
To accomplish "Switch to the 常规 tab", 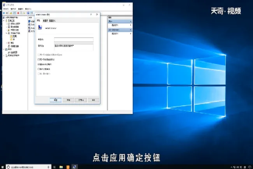I will coord(39,20).
